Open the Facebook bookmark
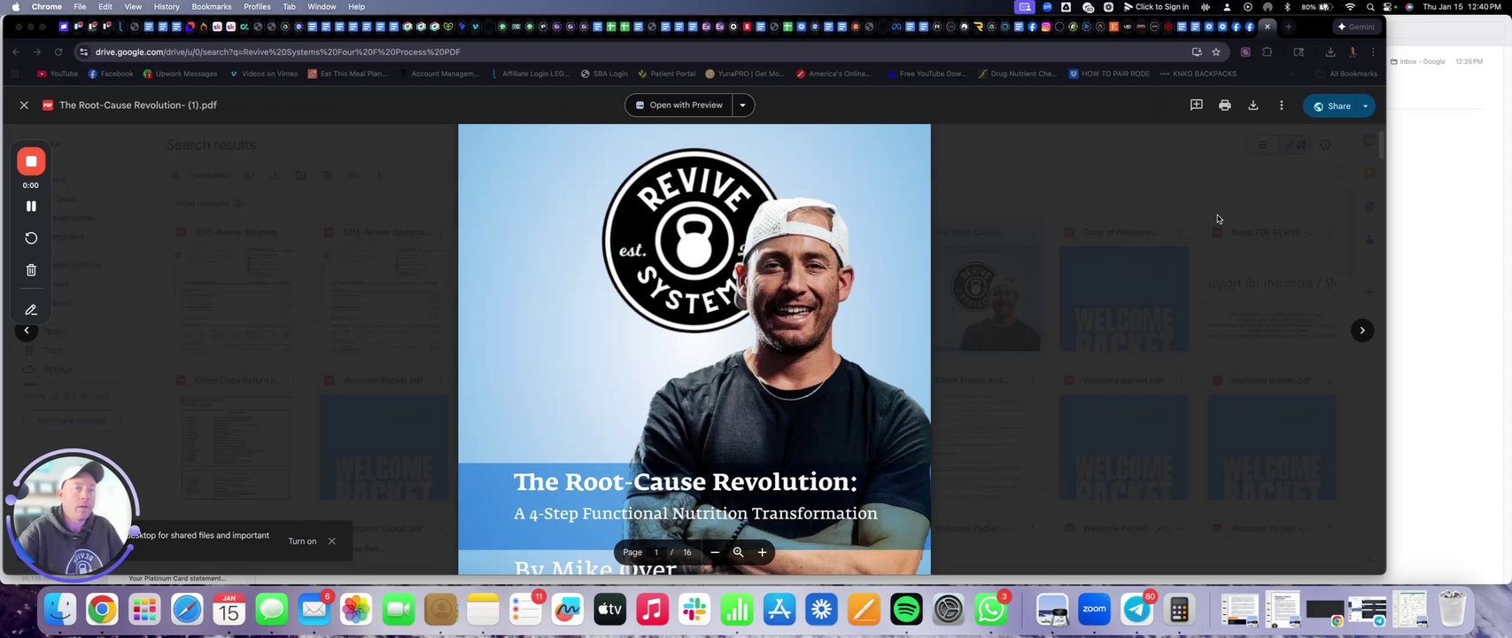Image resolution: width=1512 pixels, height=638 pixels. tap(111, 74)
